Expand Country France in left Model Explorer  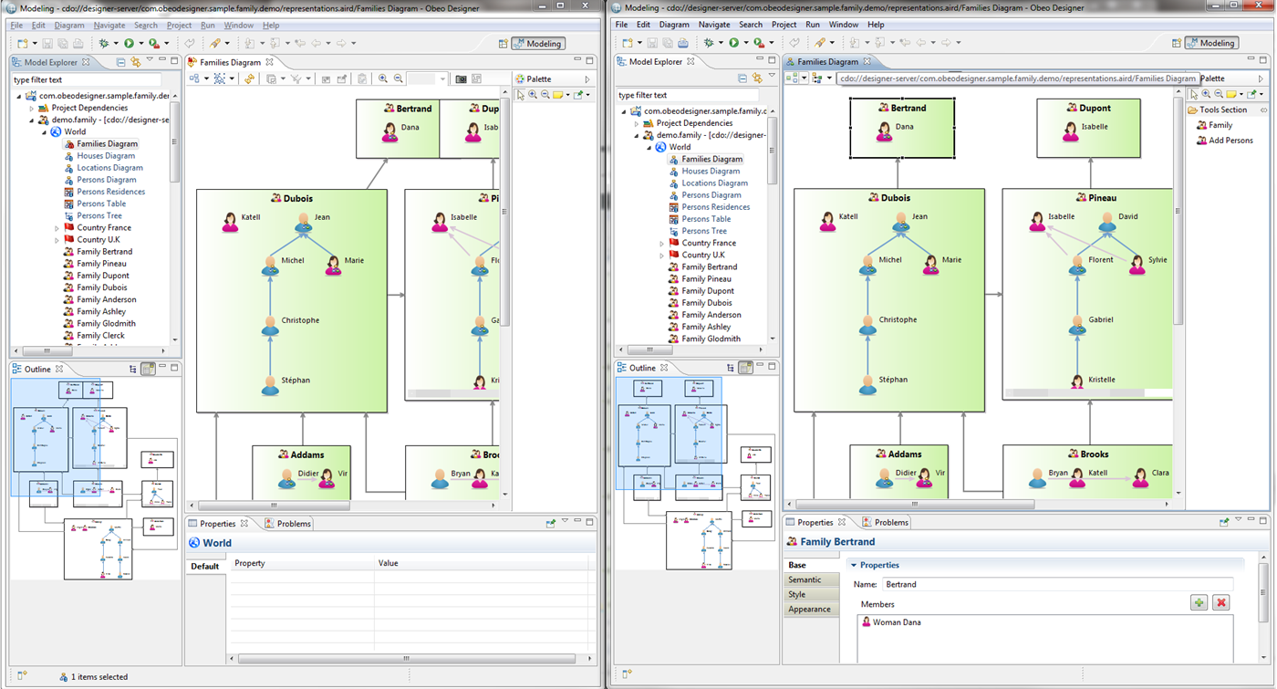pos(57,228)
